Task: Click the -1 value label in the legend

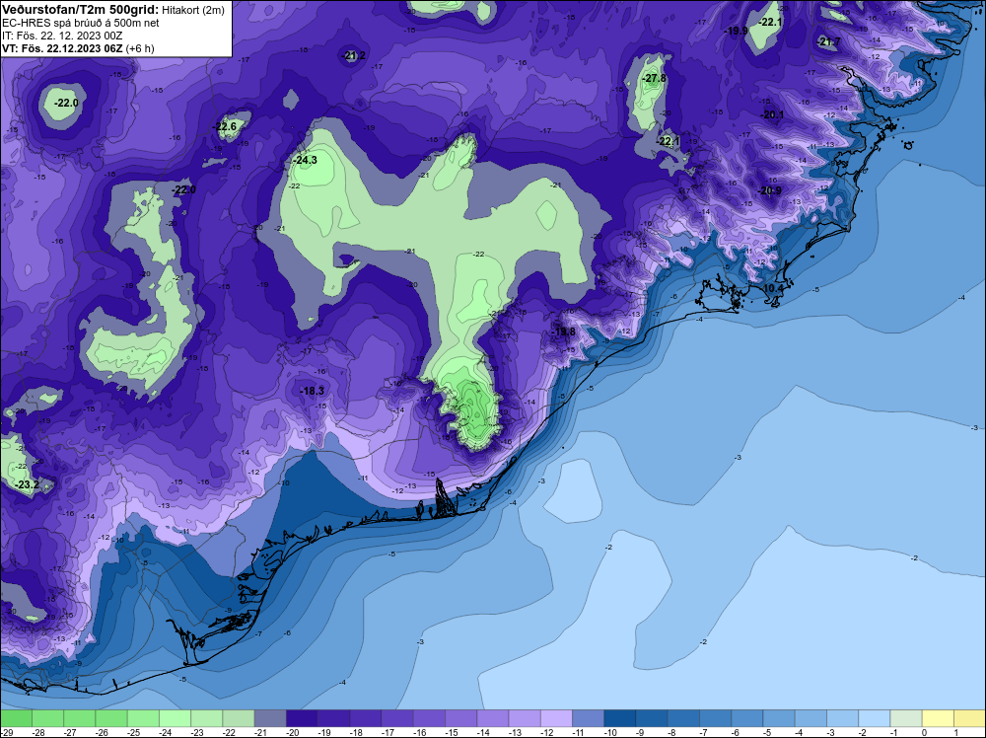Action: (x=895, y=732)
